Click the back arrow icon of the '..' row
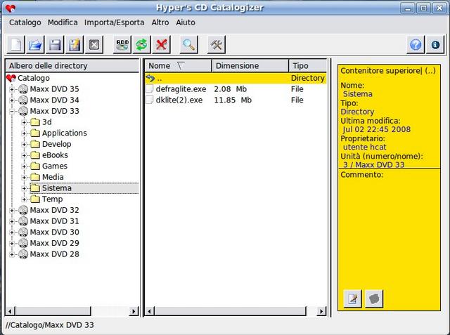450x335 pixels. tap(150, 78)
